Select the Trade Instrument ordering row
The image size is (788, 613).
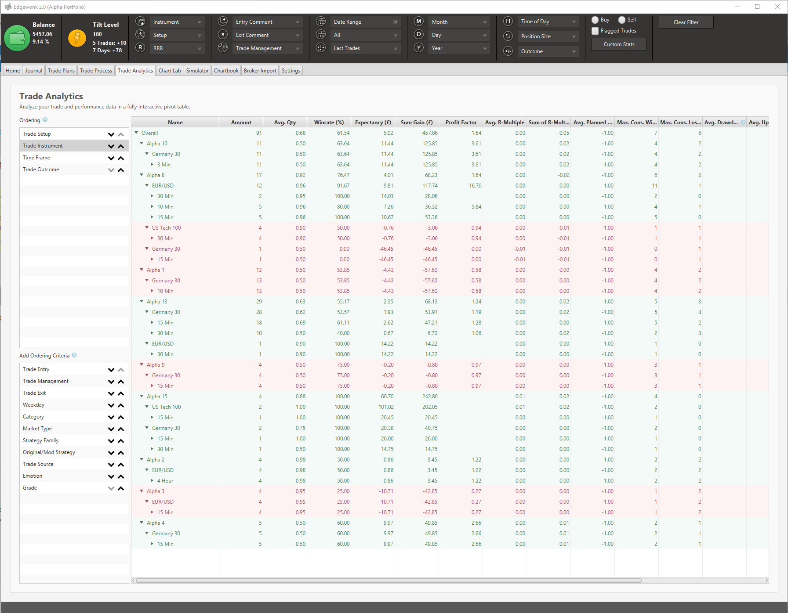(x=74, y=146)
